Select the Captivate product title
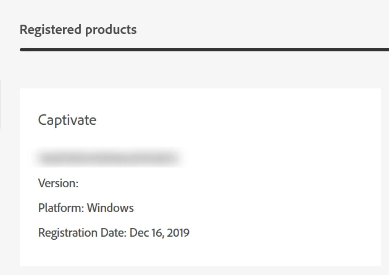 tap(67, 120)
